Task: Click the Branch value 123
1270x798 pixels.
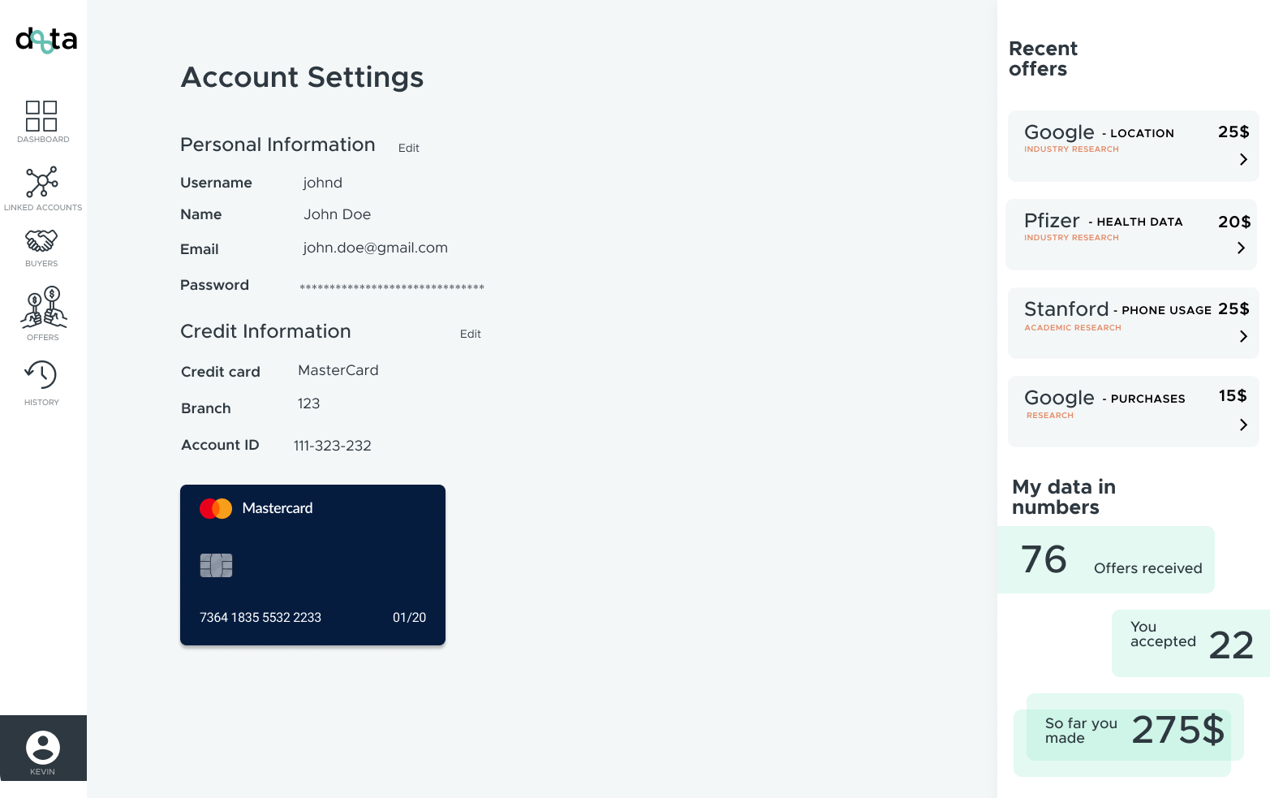Action: 308,404
